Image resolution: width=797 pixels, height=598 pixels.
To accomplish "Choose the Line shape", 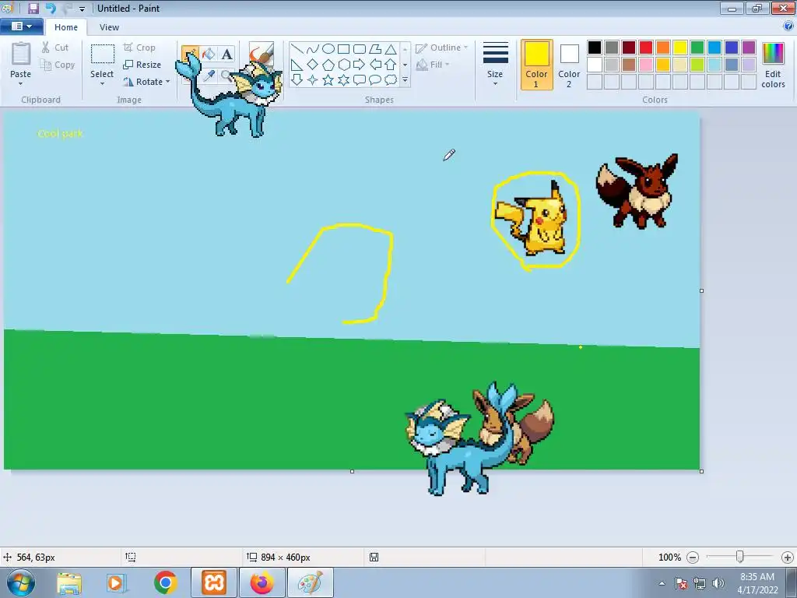I will [x=297, y=49].
